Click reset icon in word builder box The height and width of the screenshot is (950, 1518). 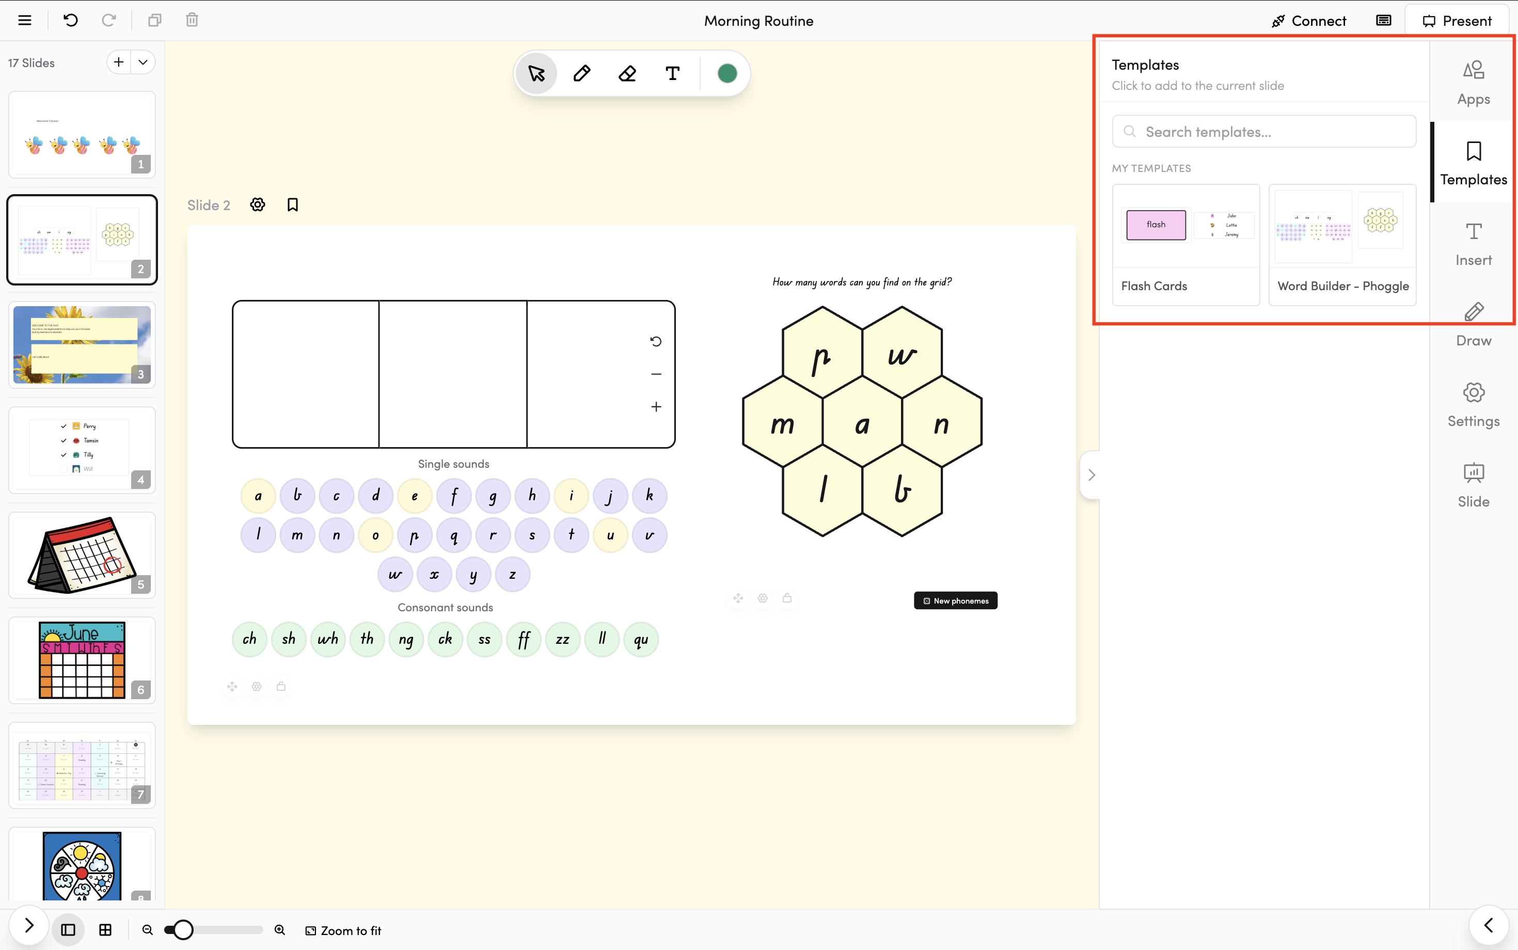(656, 341)
